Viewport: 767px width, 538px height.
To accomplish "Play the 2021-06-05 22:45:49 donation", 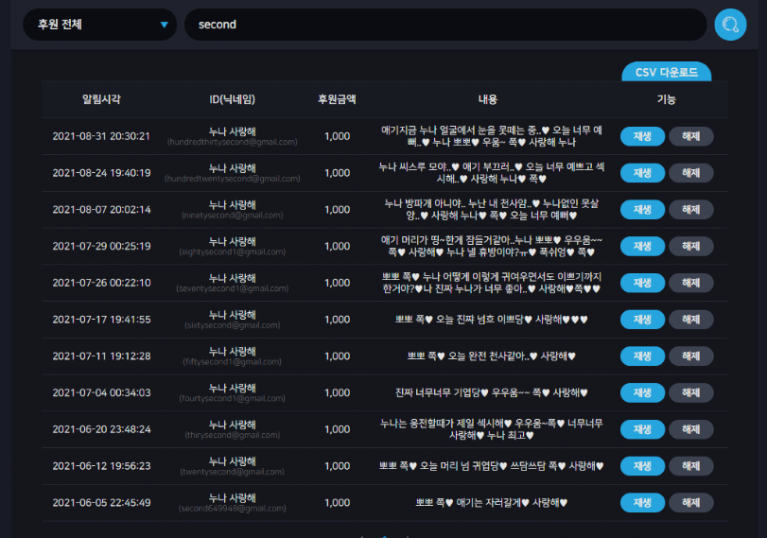I will (642, 503).
